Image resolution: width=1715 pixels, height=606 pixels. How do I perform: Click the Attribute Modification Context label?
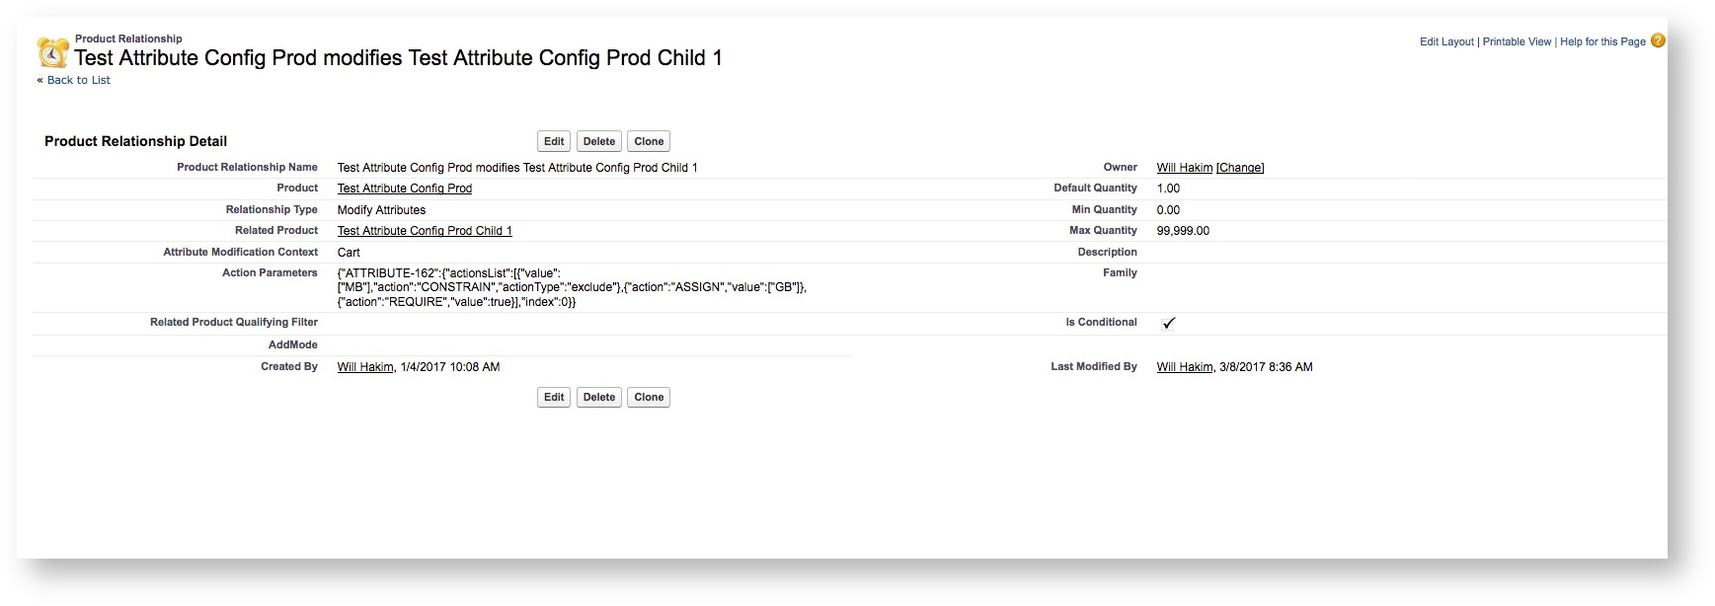[x=241, y=252]
